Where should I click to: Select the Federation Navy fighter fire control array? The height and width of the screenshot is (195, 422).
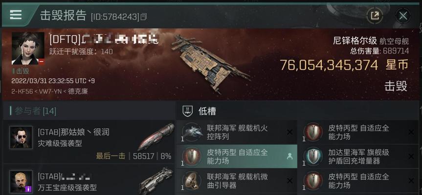(x=236, y=132)
